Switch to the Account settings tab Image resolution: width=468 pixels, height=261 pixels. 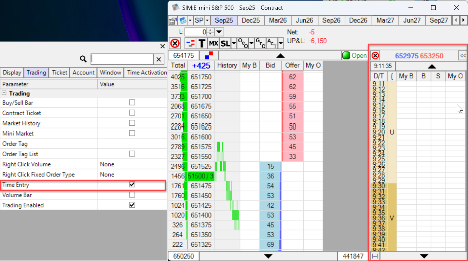pos(84,73)
